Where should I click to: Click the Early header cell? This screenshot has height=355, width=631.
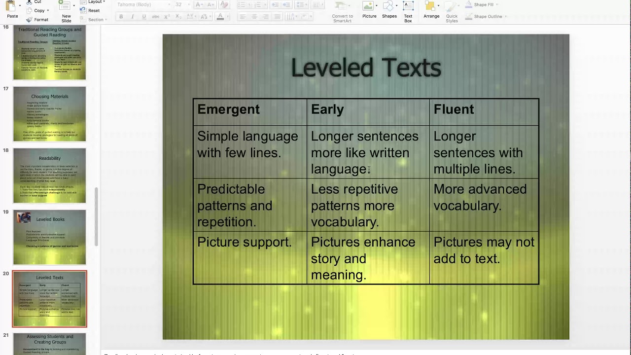[x=368, y=112]
